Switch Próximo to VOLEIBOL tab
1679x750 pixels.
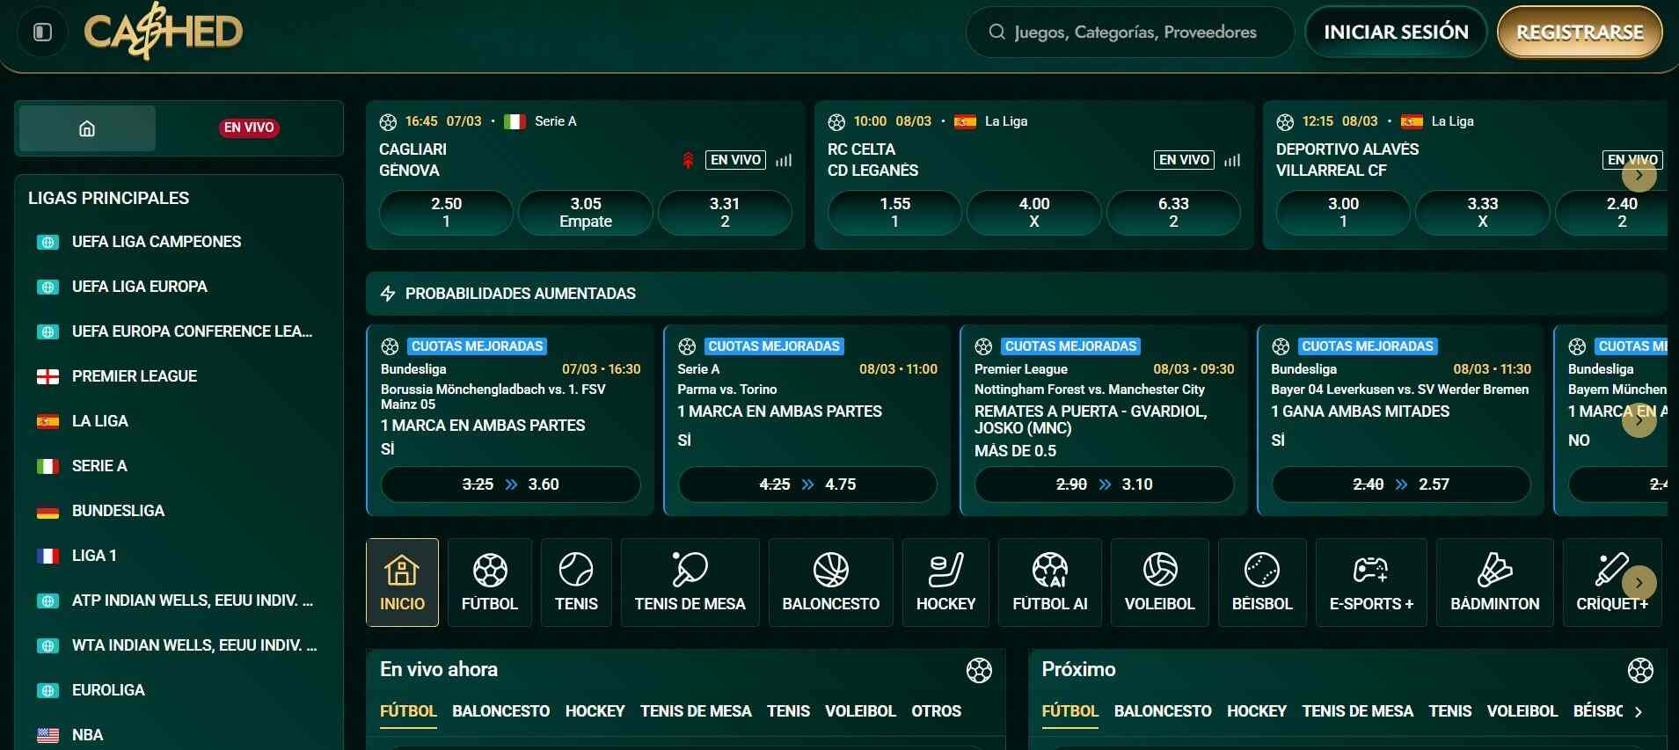(x=1522, y=711)
